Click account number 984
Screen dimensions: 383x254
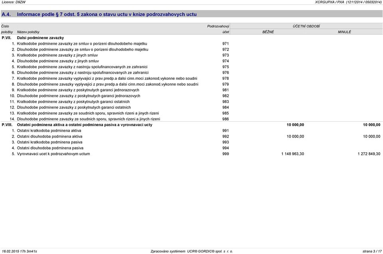[225, 108]
